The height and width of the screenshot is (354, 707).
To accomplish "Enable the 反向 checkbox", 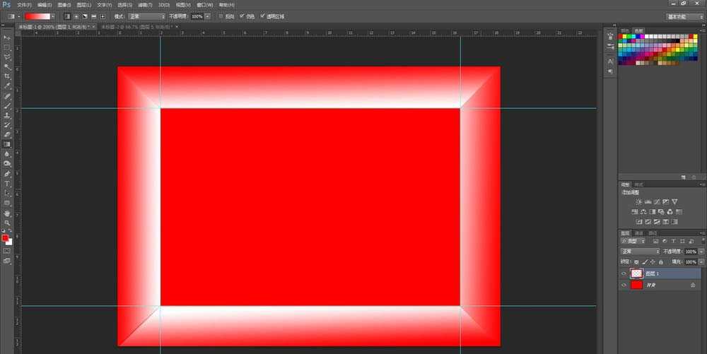I will coord(220,16).
